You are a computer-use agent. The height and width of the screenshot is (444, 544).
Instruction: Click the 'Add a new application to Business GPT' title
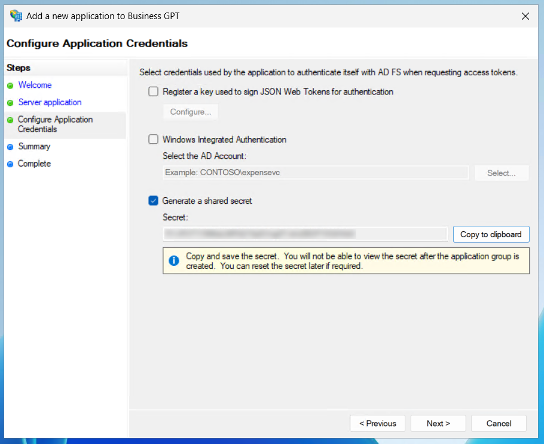pyautogui.click(x=103, y=16)
